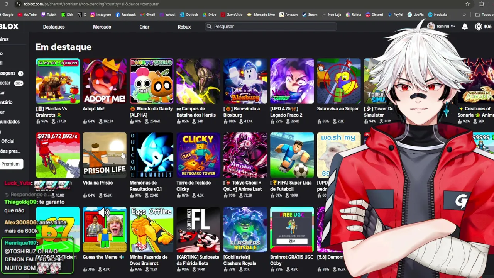494x278 pixels.
Task: Open the Robux menu item
Action: (184, 27)
